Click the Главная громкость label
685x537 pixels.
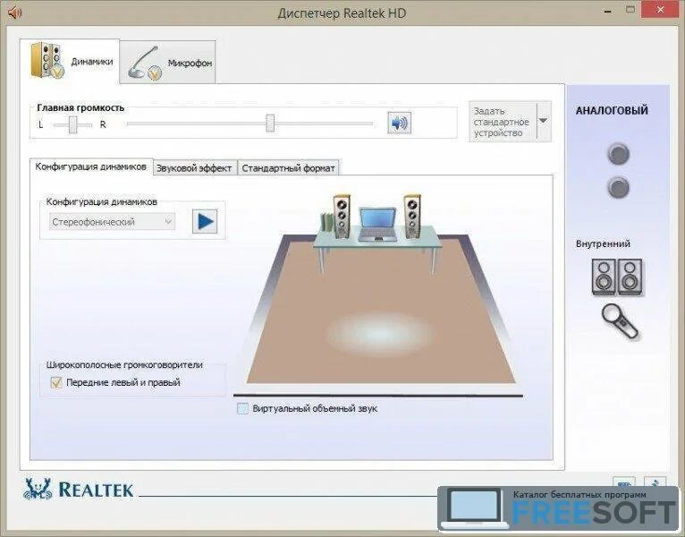(80, 107)
